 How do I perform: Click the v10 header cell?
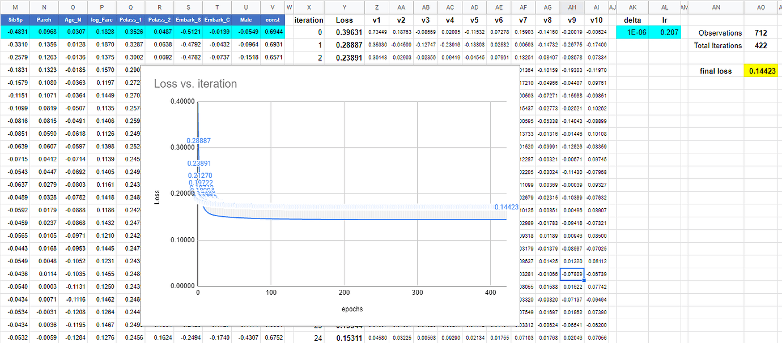click(596, 20)
